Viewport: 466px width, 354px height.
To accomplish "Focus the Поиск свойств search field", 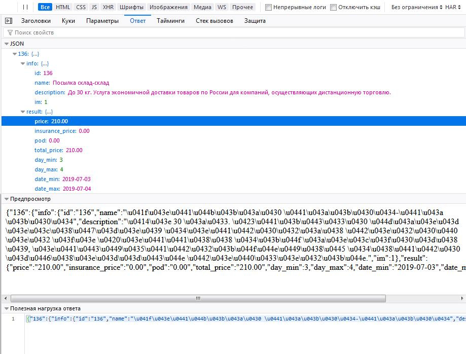I will (x=234, y=32).
